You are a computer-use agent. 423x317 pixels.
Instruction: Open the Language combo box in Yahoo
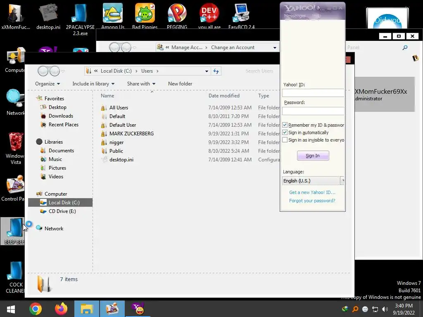313,181
